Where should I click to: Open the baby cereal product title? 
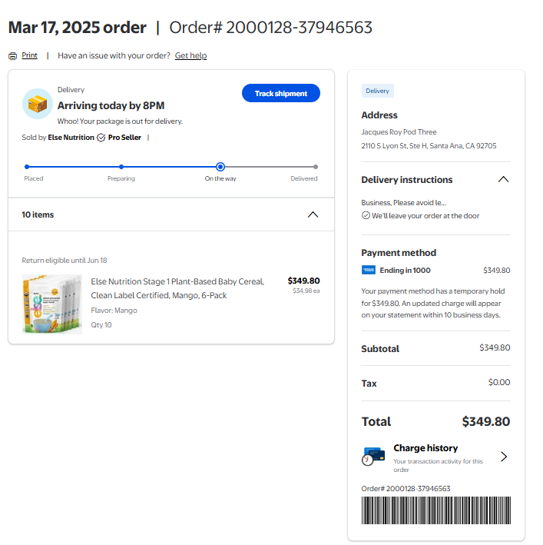177,288
